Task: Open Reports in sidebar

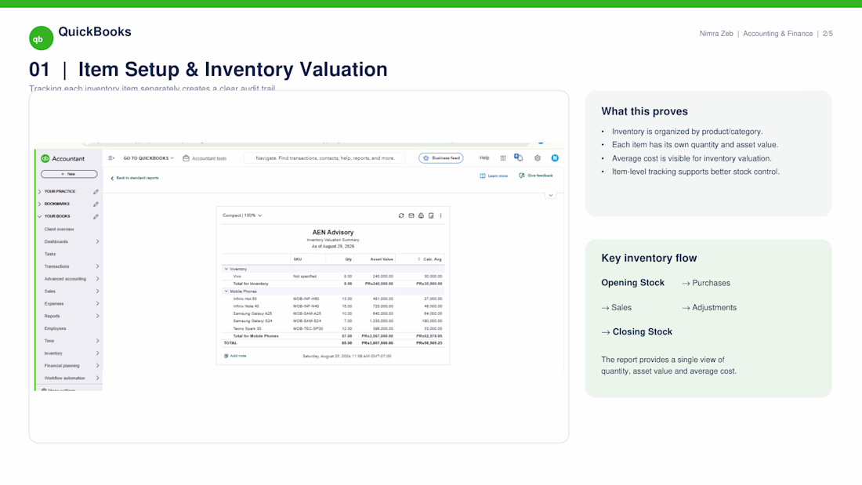Action: pyautogui.click(x=53, y=317)
